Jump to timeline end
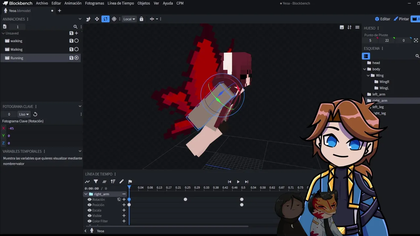 pos(247,182)
